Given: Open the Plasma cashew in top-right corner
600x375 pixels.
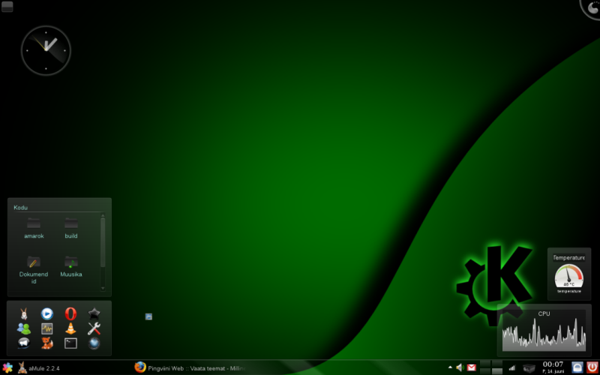Looking at the screenshot, I should click(591, 8).
